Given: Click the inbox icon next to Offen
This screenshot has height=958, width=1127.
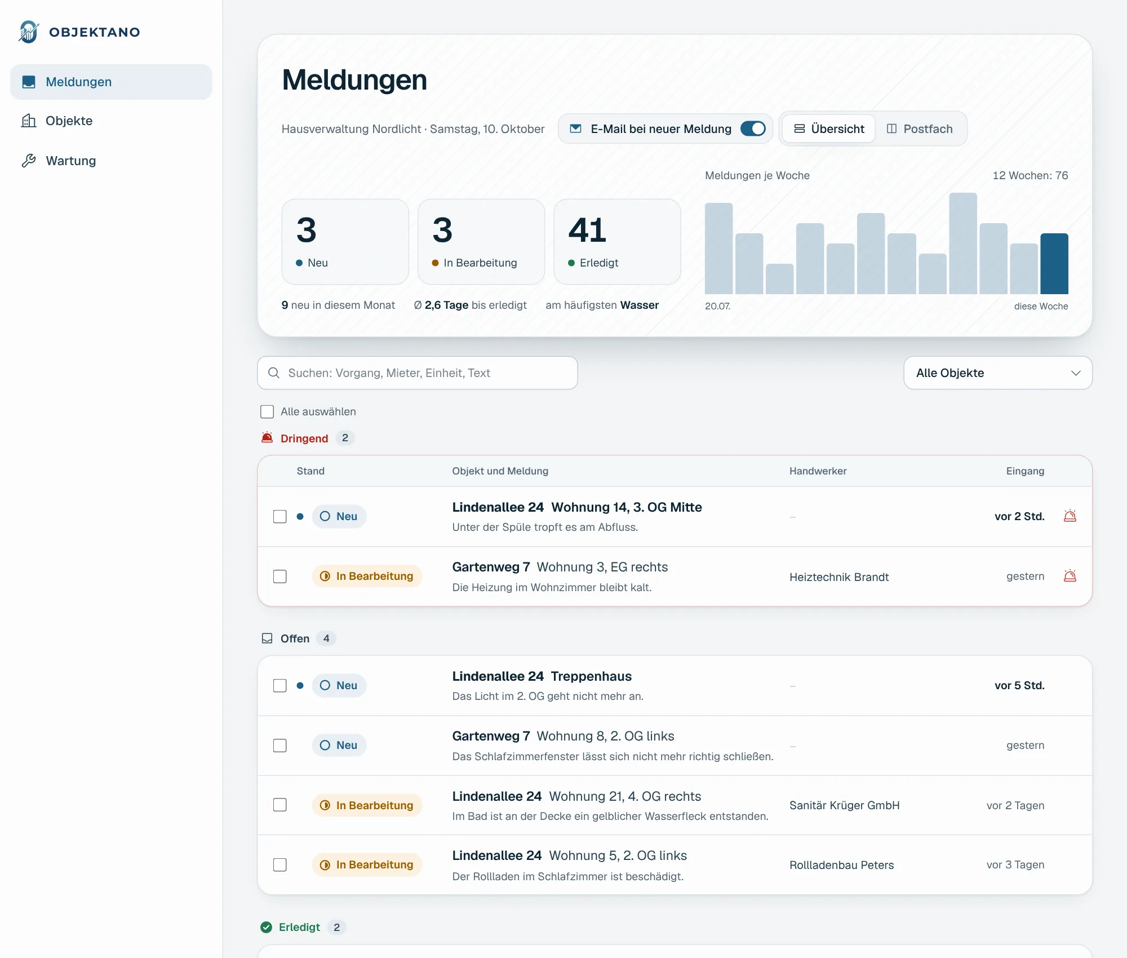Looking at the screenshot, I should [x=267, y=638].
